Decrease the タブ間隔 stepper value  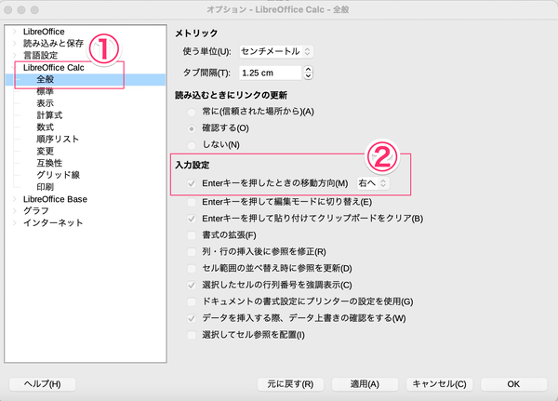[x=308, y=76]
